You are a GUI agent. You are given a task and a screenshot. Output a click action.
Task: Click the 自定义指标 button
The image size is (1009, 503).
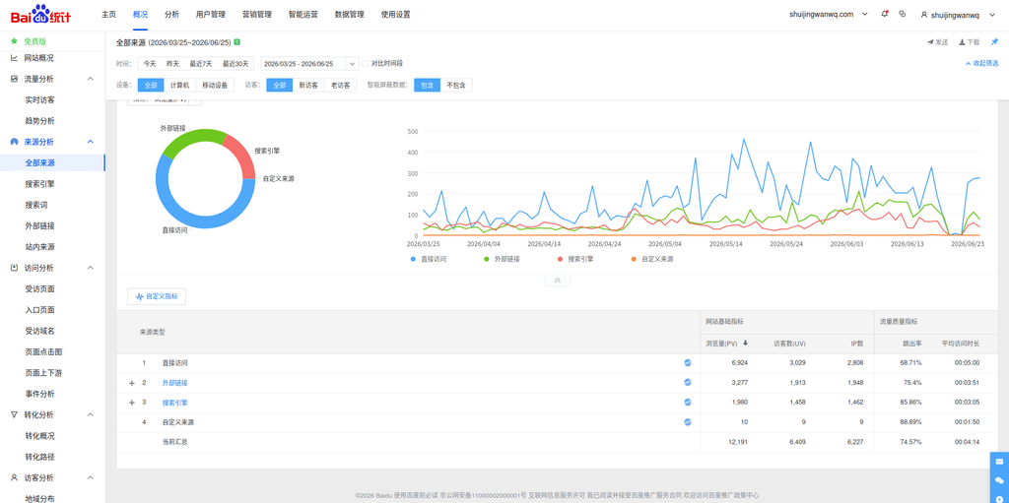coord(157,296)
